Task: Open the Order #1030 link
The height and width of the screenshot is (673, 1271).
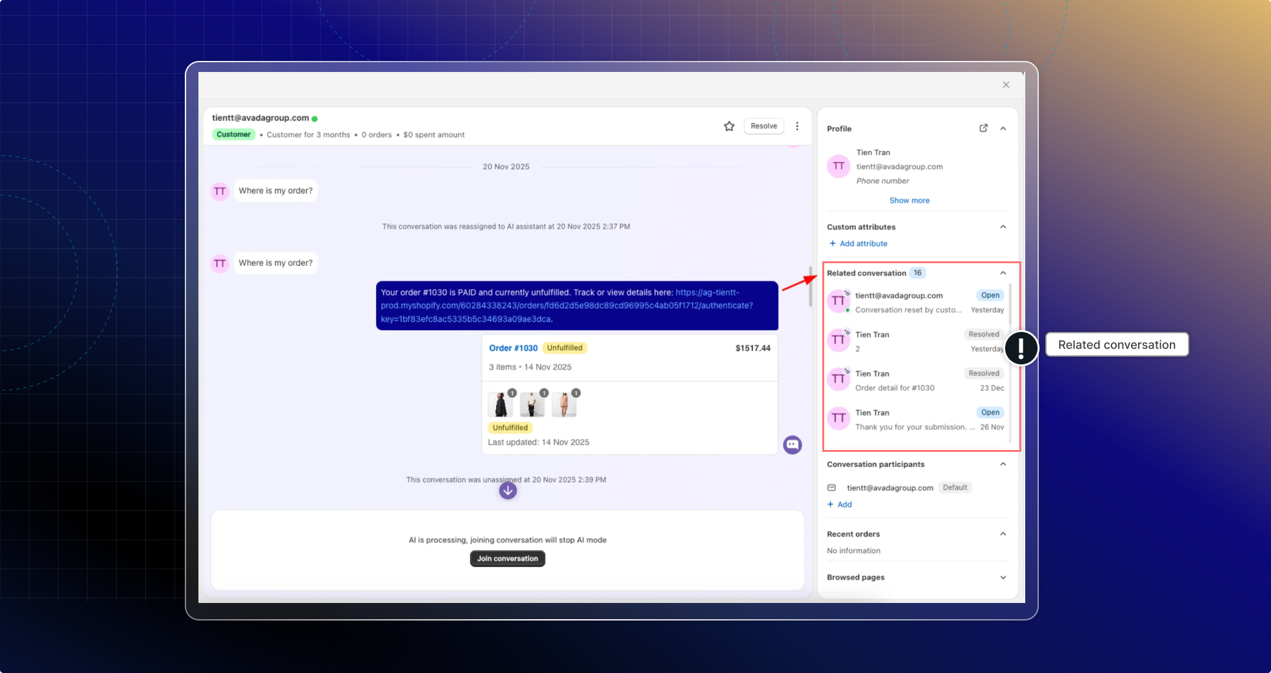Action: point(513,348)
